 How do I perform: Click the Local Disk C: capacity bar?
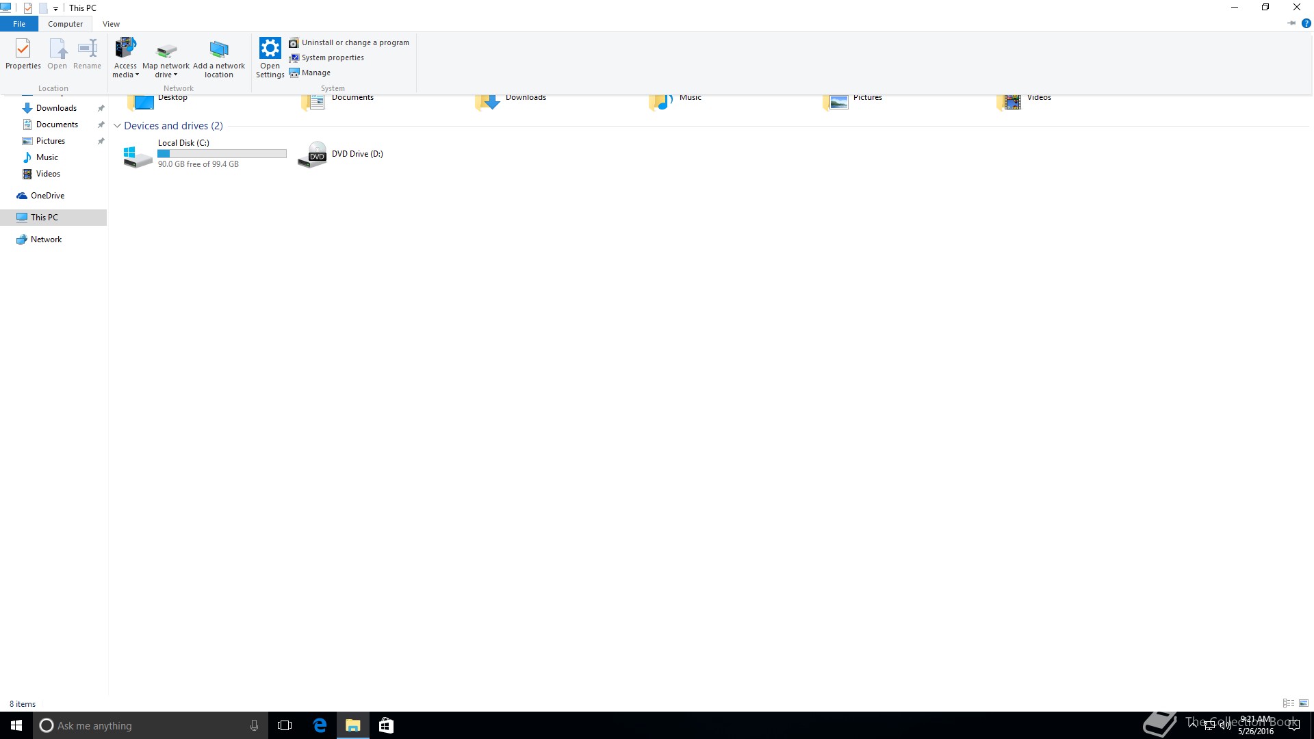(222, 154)
